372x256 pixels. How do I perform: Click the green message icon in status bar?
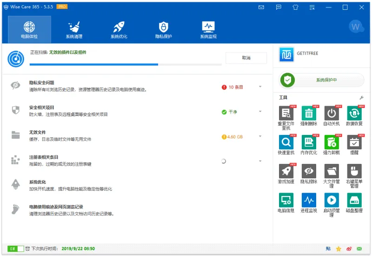[x=359, y=249]
